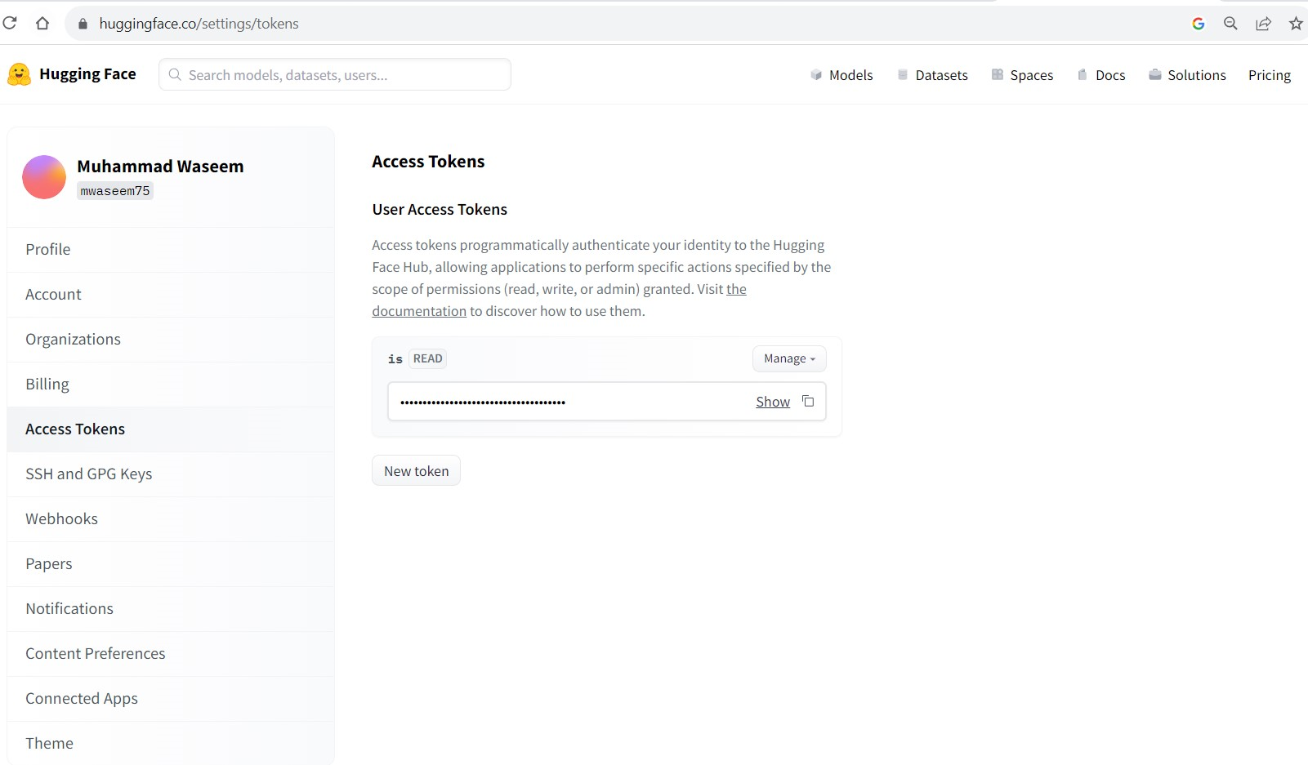Click the Google icon in the address bar
Screen dimensions: 1308x765
[x=1198, y=24]
